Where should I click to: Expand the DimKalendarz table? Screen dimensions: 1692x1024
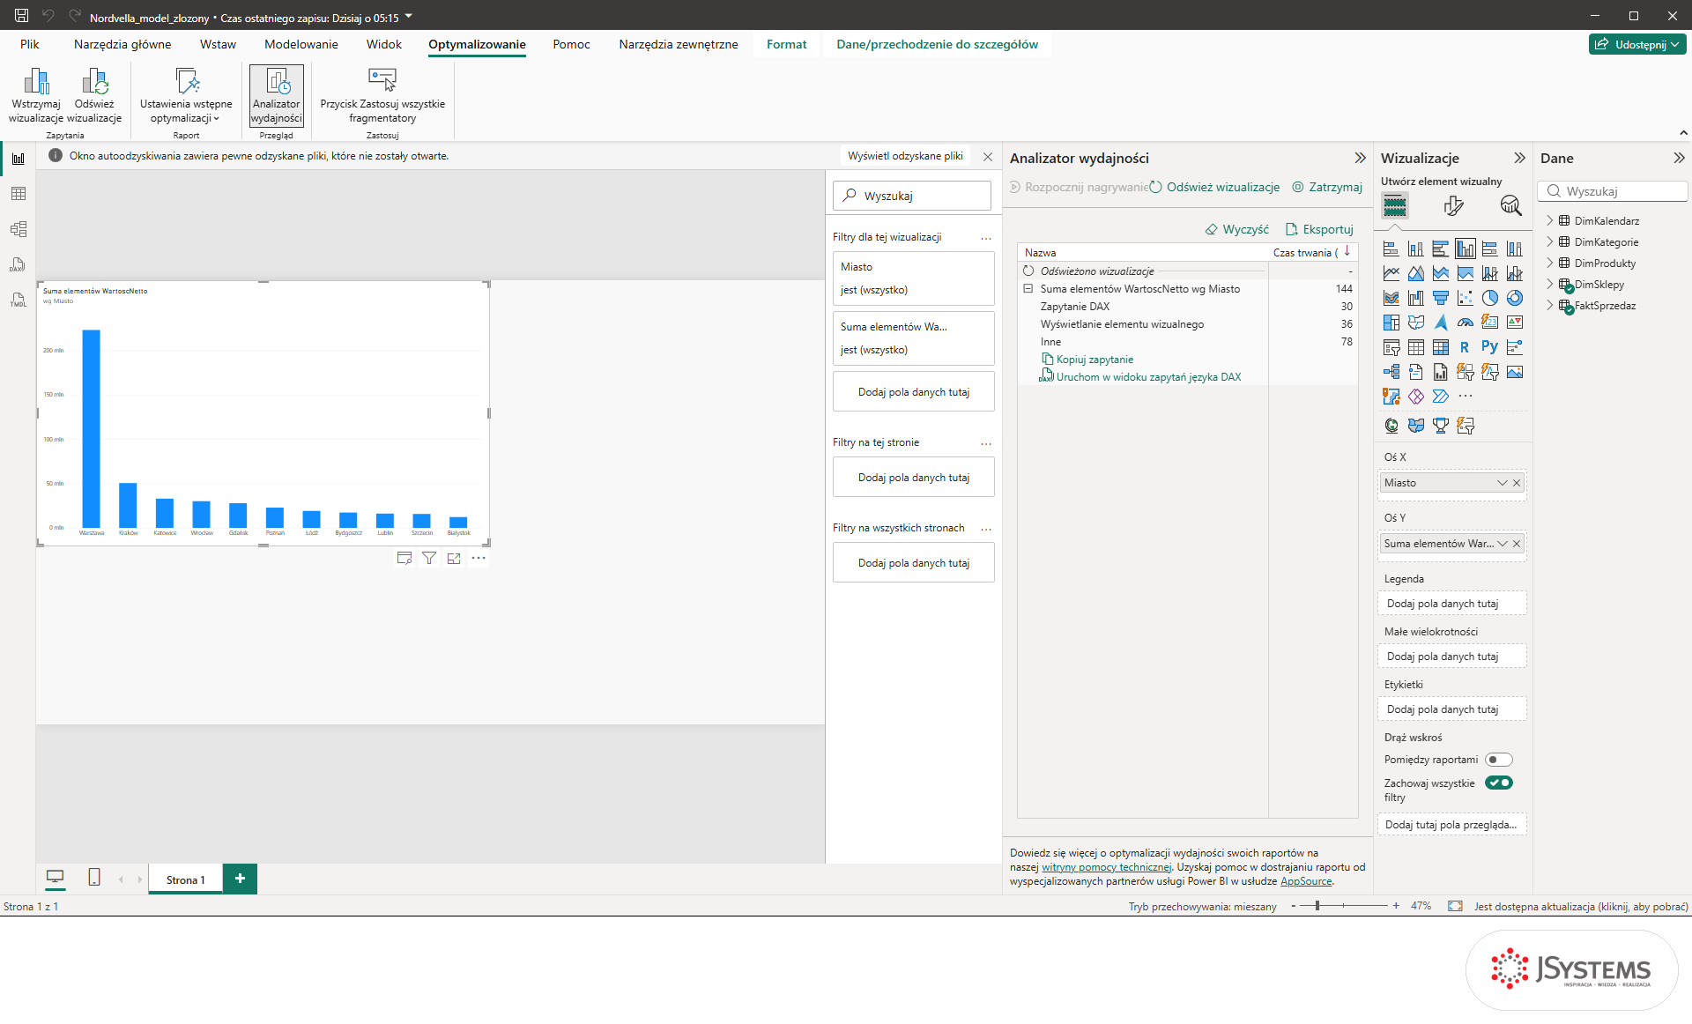[1549, 220]
